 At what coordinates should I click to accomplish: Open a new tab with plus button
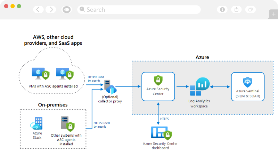(274, 14)
